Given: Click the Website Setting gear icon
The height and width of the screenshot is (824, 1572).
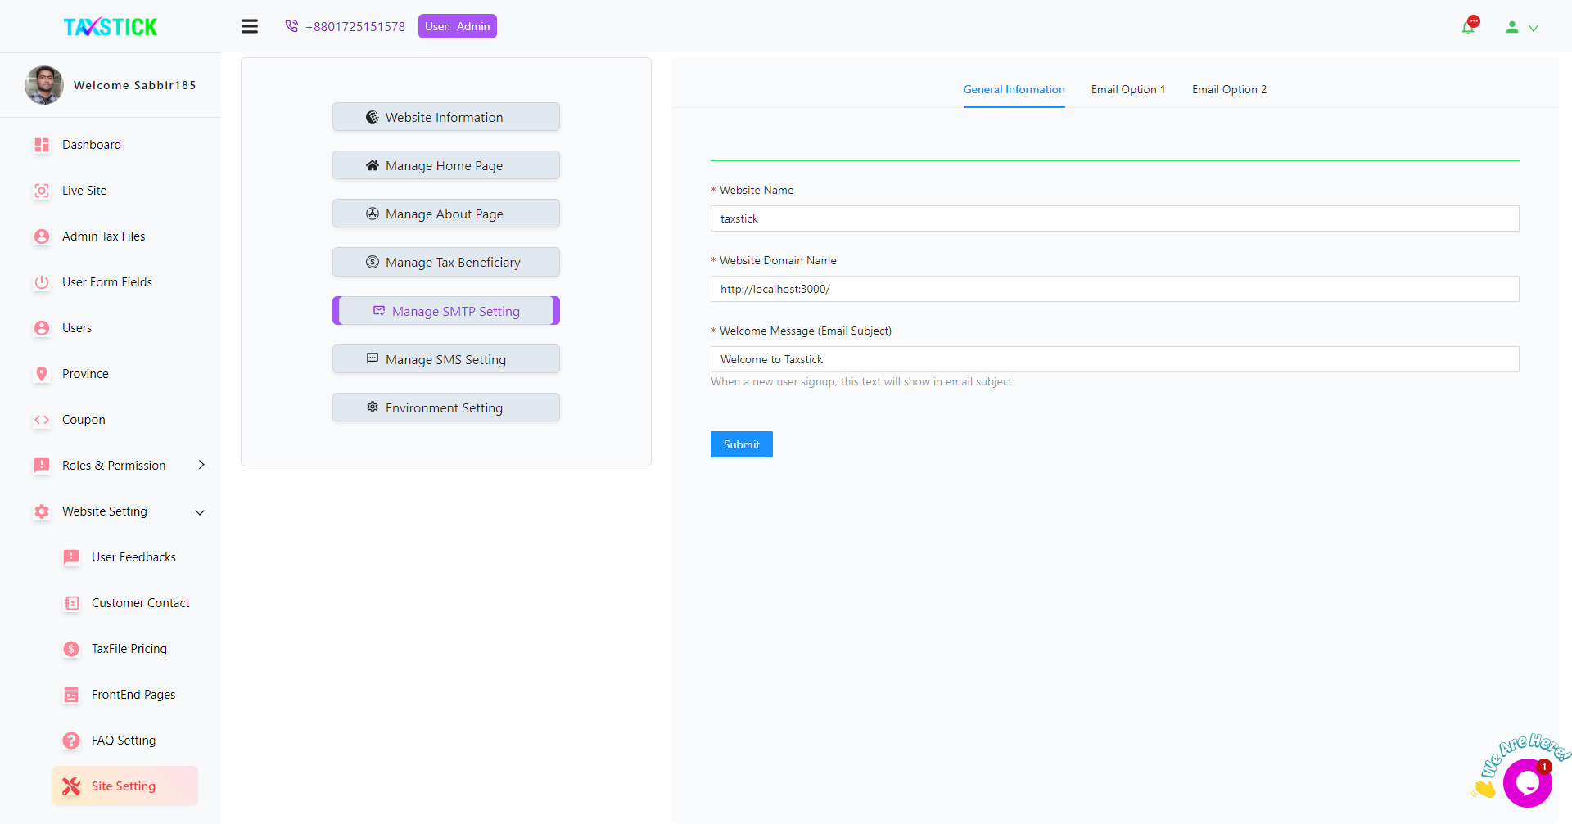Looking at the screenshot, I should pyautogui.click(x=42, y=511).
